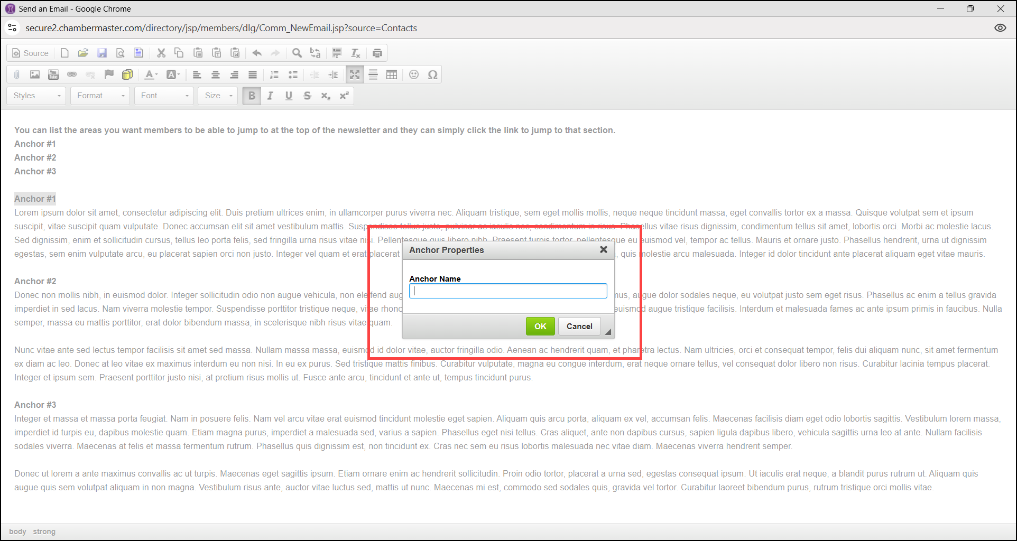Cut the selected text
Viewport: 1017px width, 541px height.
(x=161, y=53)
